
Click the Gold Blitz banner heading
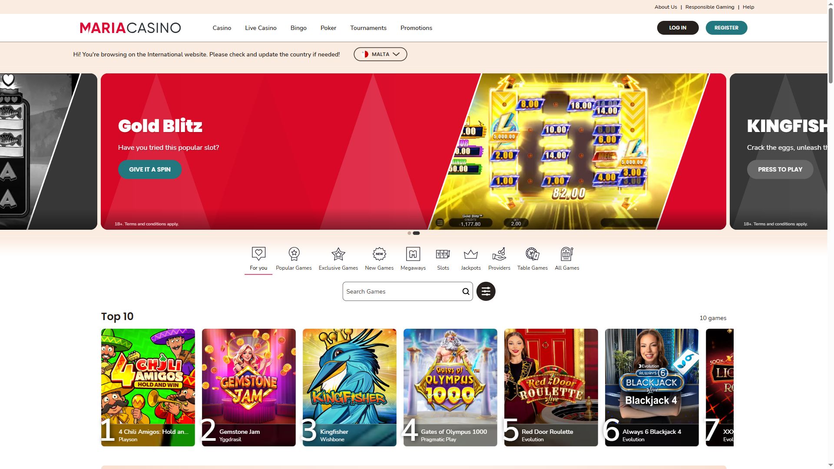[160, 126]
